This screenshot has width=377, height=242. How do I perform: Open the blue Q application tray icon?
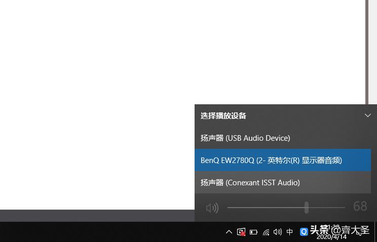304,232
